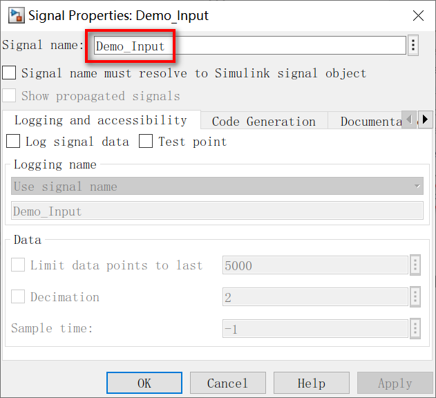The width and height of the screenshot is (436, 398).
Task: Click the three-dot button beside Sample time
Action: point(415,328)
